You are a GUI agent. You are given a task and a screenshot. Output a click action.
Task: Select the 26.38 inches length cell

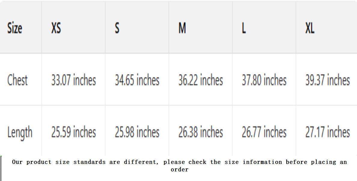[201, 132]
